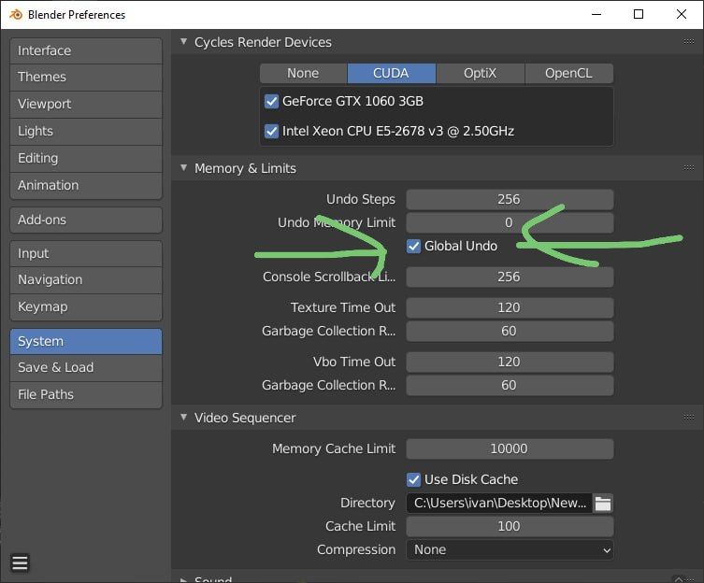Maximize the Blender Preferences window
The width and height of the screenshot is (704, 583).
(x=638, y=14)
